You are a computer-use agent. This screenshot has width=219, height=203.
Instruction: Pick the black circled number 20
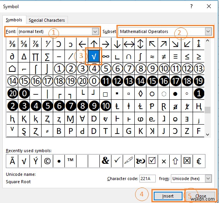(x=12, y=94)
